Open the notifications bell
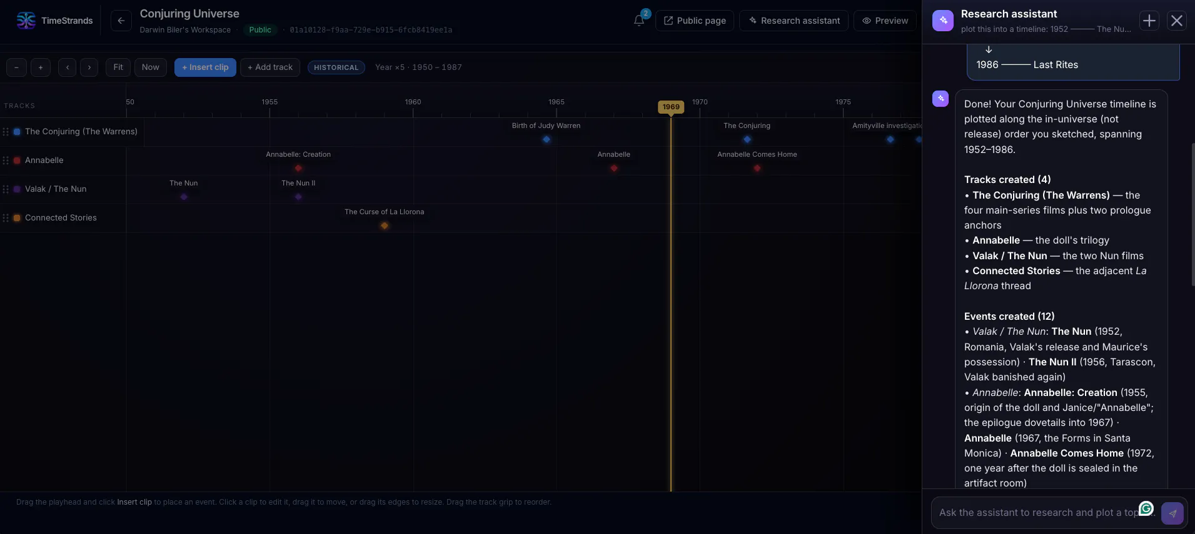The image size is (1195, 534). coord(638,21)
